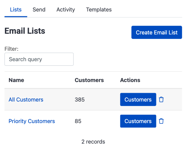The height and width of the screenshot is (154, 187).
Task: Click the 2 records footer text
Action: click(93, 142)
